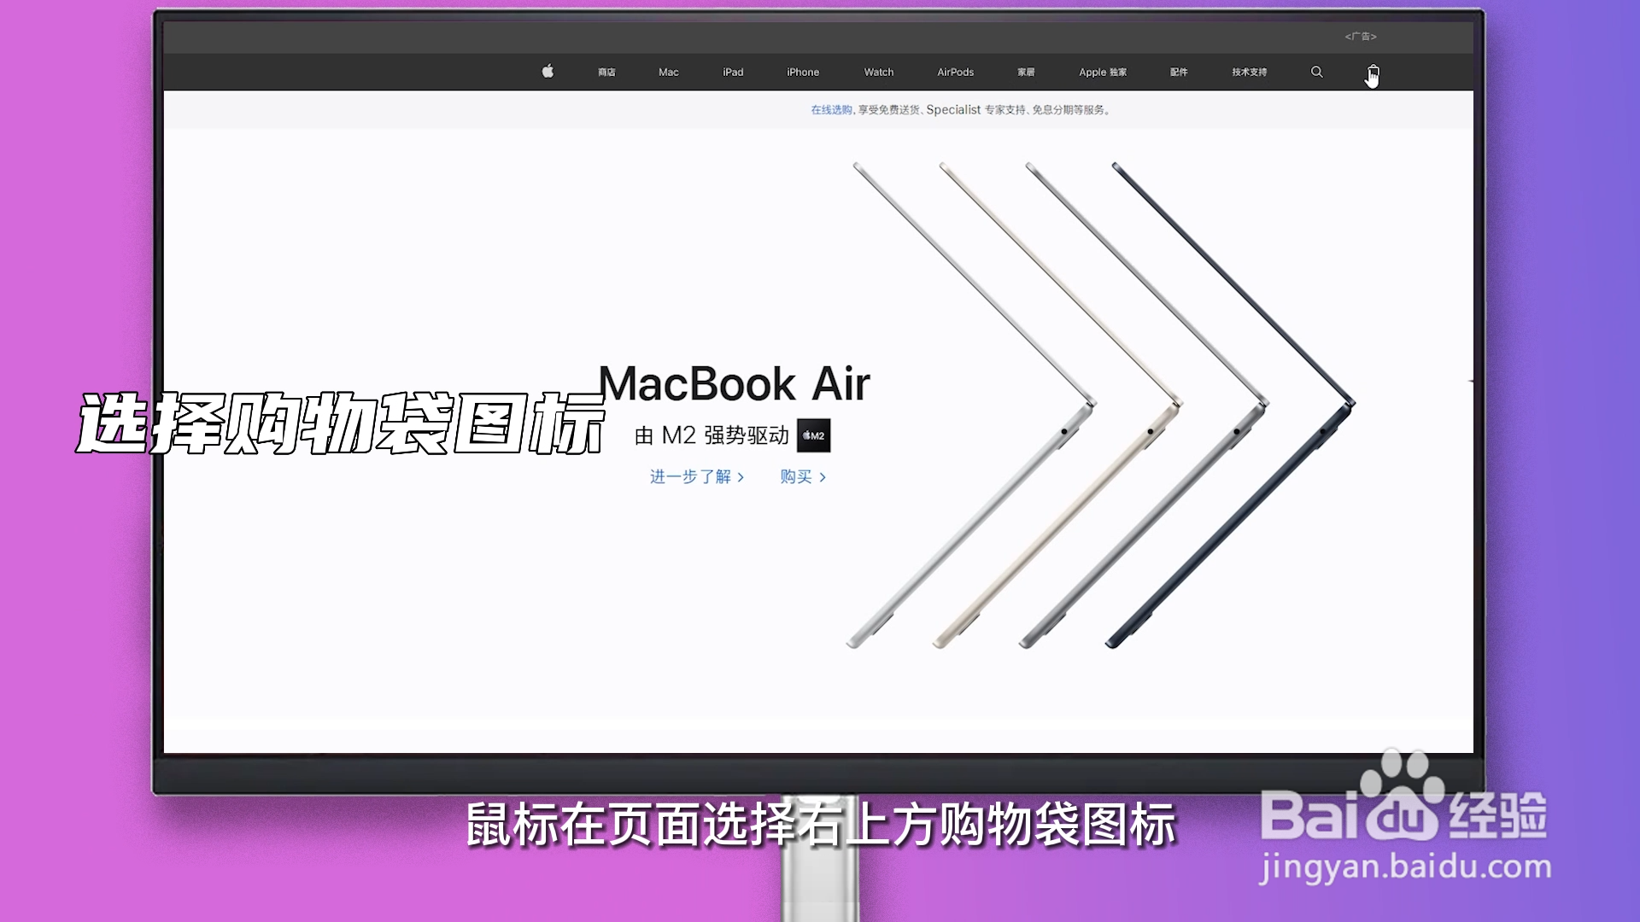
Task: Select iPad in the navigation bar
Action: [x=733, y=73]
